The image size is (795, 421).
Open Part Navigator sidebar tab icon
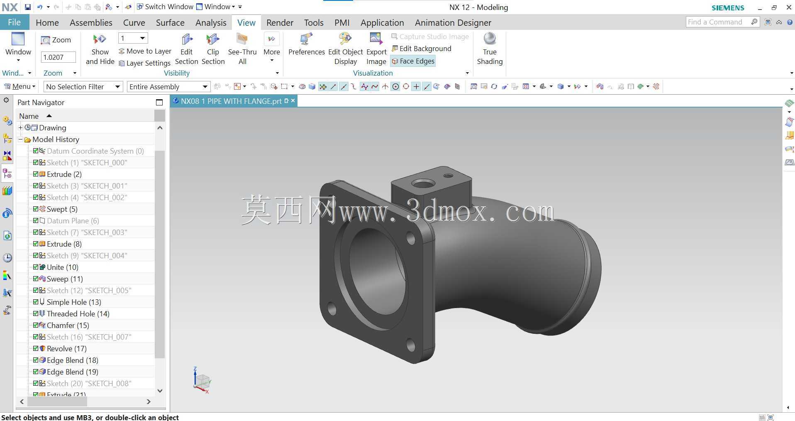click(x=7, y=174)
